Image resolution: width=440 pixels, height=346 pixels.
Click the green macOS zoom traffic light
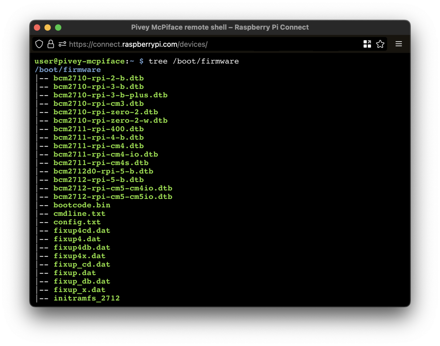[58, 27]
